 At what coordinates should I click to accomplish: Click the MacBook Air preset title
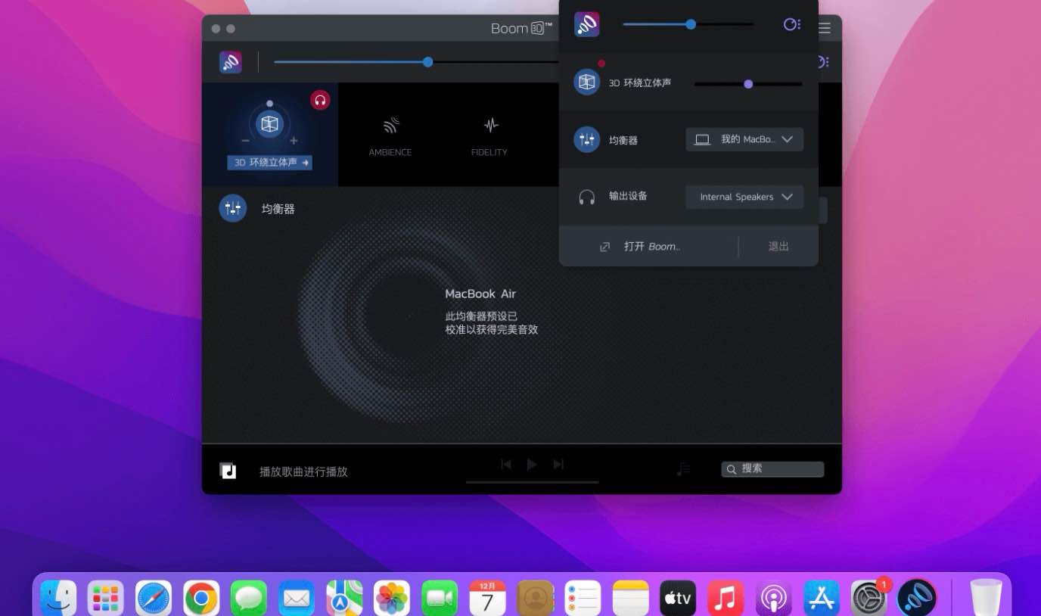pos(480,294)
